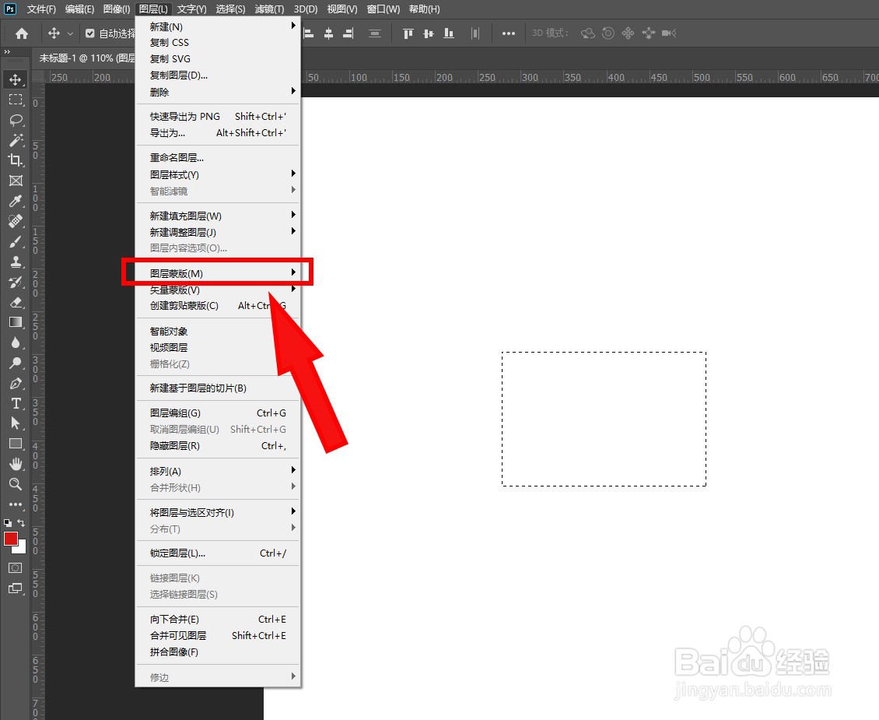
Task: Switch to the 未标题-1 document tab
Action: tap(87, 58)
